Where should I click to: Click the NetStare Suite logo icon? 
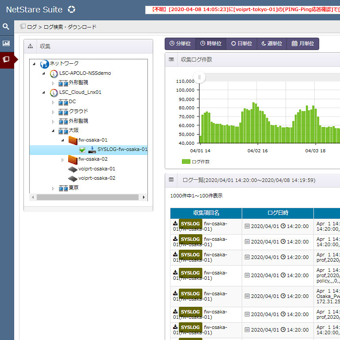point(71,9)
